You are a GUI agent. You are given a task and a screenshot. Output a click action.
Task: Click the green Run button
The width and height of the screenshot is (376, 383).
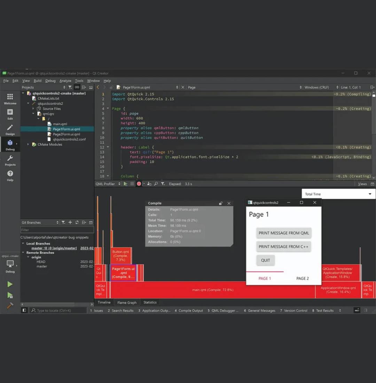(10, 284)
